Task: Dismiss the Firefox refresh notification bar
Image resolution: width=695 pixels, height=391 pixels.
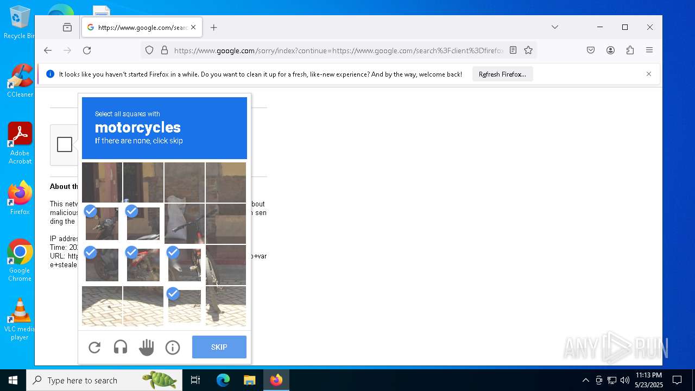Action: pyautogui.click(x=649, y=74)
